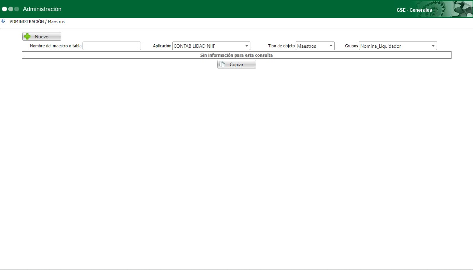Viewport: 473px width, 270px height.
Task: Click the three-dots icon beside Administración title
Action: click(x=11, y=9)
